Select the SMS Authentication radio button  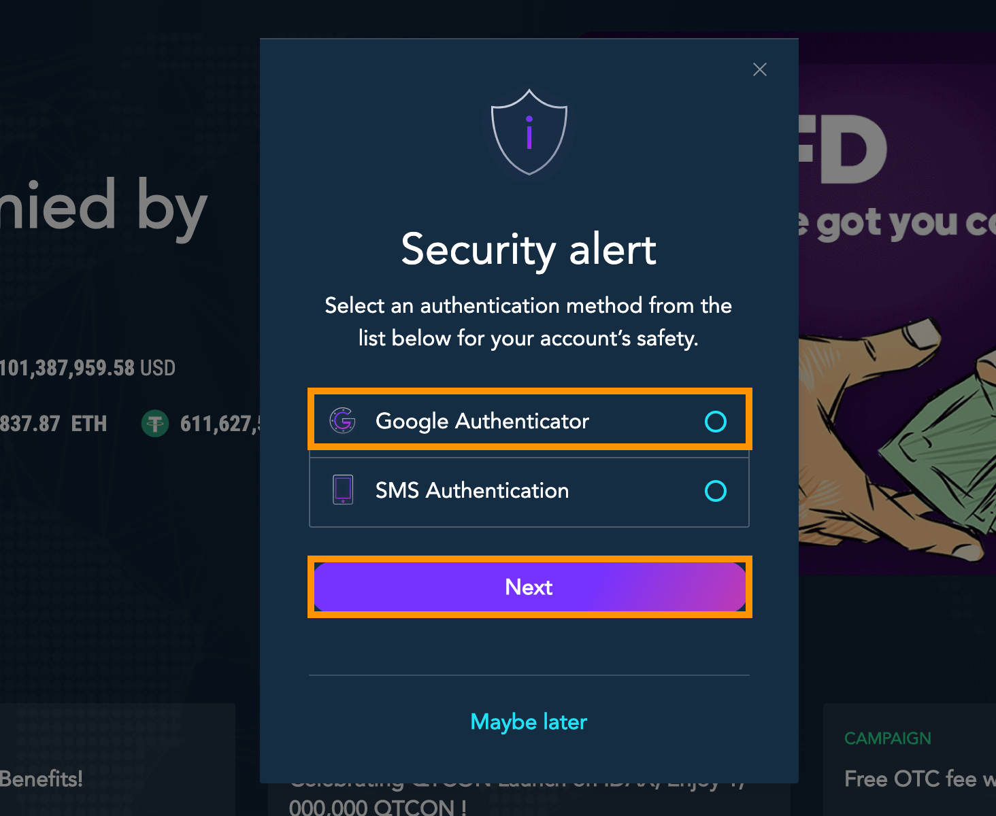tap(715, 491)
